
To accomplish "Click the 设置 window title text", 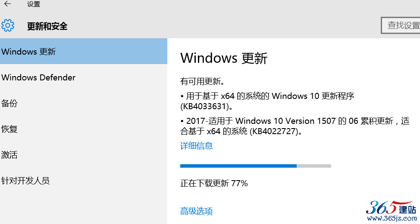I will pyautogui.click(x=33, y=4).
